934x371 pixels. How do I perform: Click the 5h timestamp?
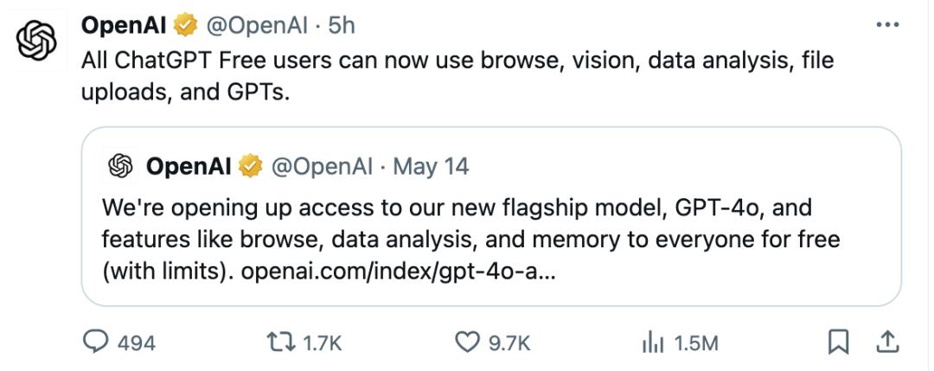coord(342,26)
